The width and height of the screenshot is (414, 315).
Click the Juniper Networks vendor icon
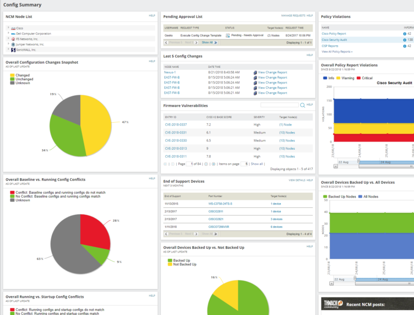click(13, 44)
